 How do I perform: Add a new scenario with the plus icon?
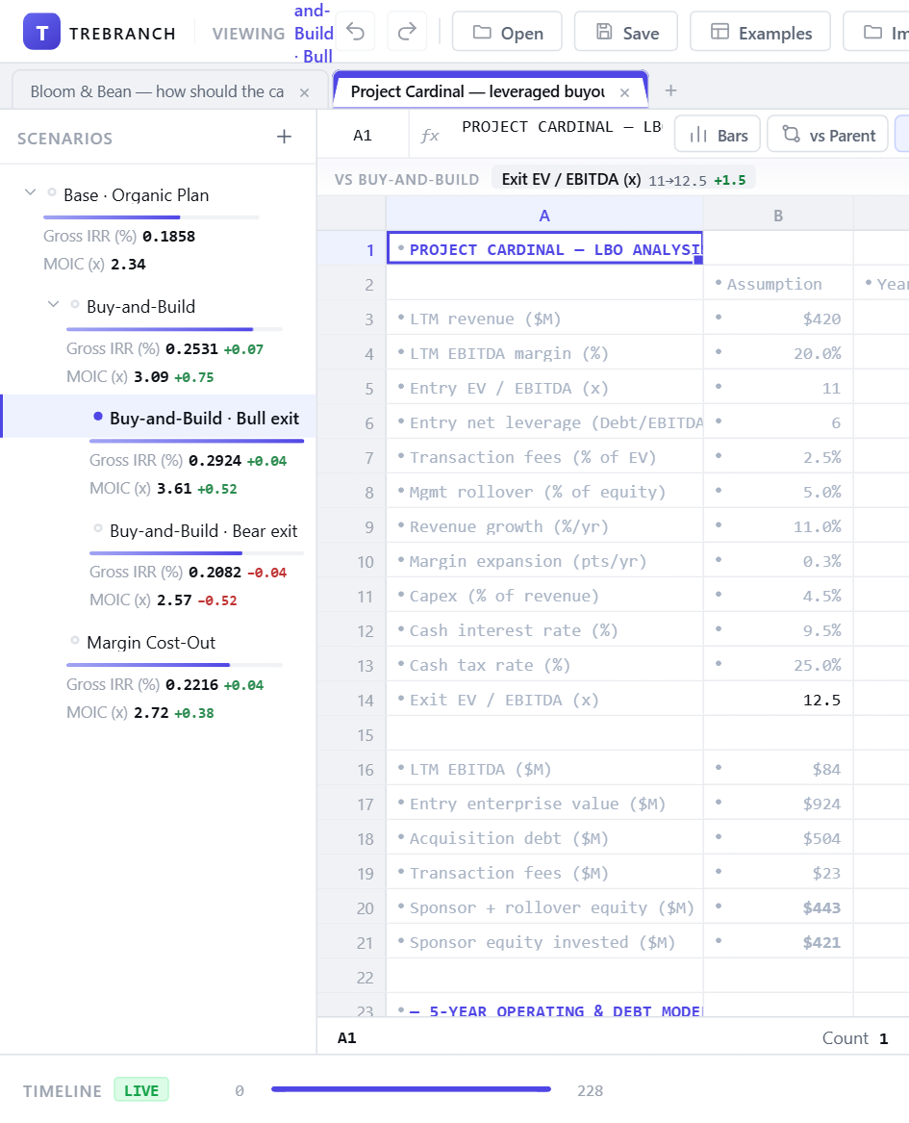click(284, 137)
